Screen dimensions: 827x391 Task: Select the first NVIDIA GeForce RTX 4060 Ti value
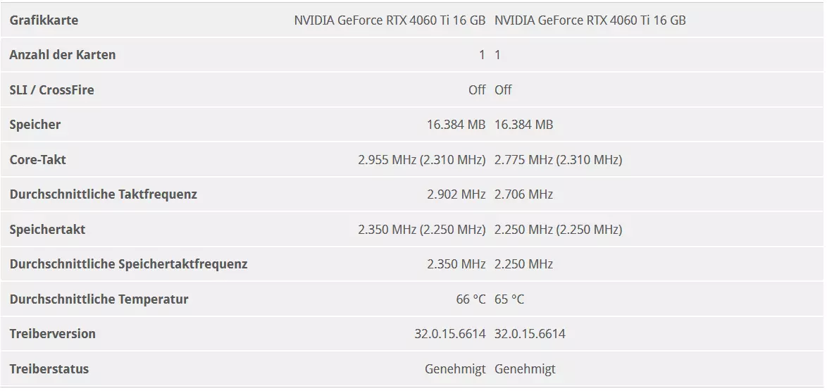click(x=390, y=20)
